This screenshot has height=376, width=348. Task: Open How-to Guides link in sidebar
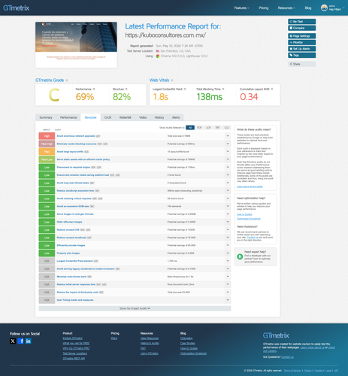click(x=244, y=214)
